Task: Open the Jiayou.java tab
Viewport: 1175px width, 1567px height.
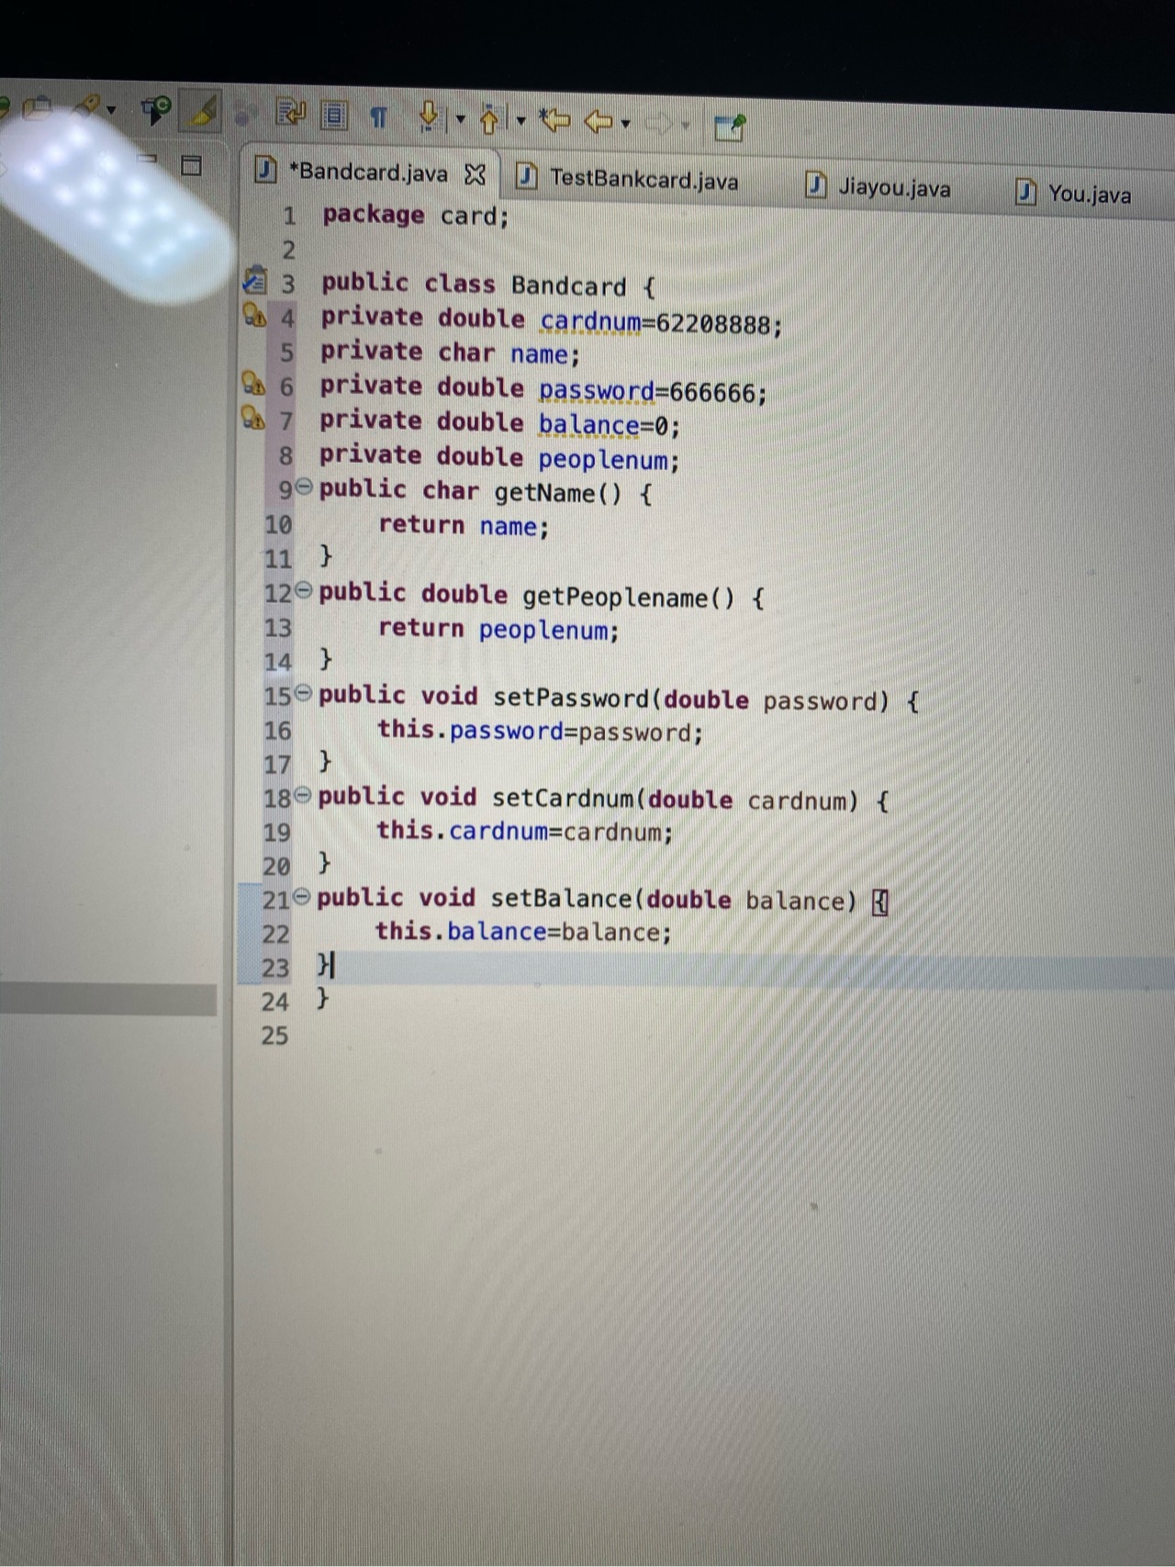Action: coord(894,188)
